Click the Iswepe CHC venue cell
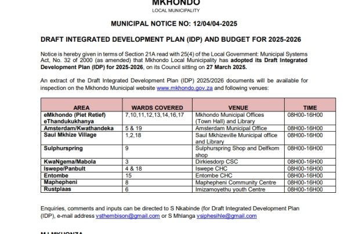This screenshot has width=348, height=234. [x=238, y=168]
